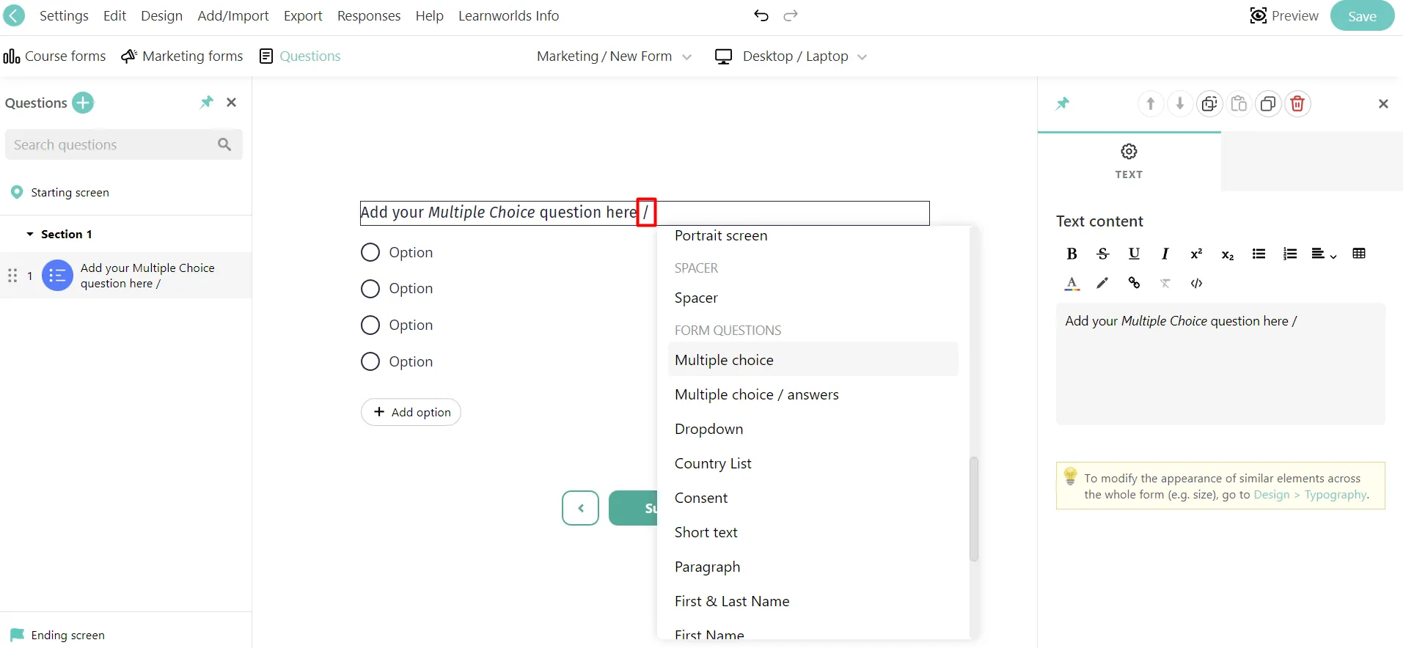Click into the Search questions field
Screen dimensions: 1403x648
click(110, 145)
